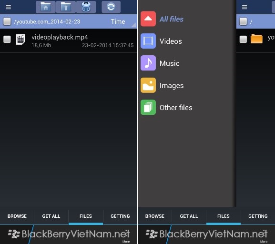The height and width of the screenshot is (244, 275).
Task: Click the trash bin delete icon
Action: [x=86, y=7]
